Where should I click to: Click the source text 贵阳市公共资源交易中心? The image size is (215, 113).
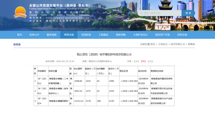[x=100, y=61]
